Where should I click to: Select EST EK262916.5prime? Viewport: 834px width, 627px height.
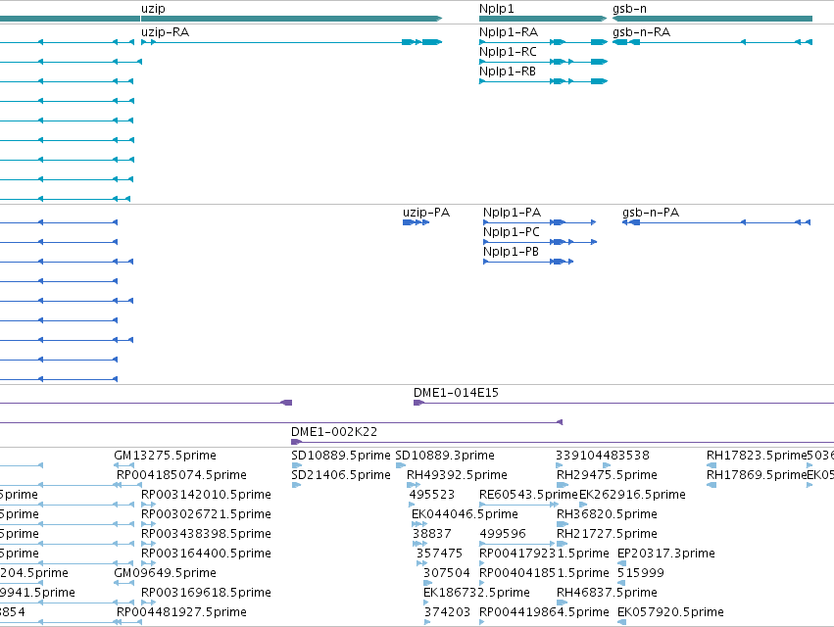(x=632, y=495)
